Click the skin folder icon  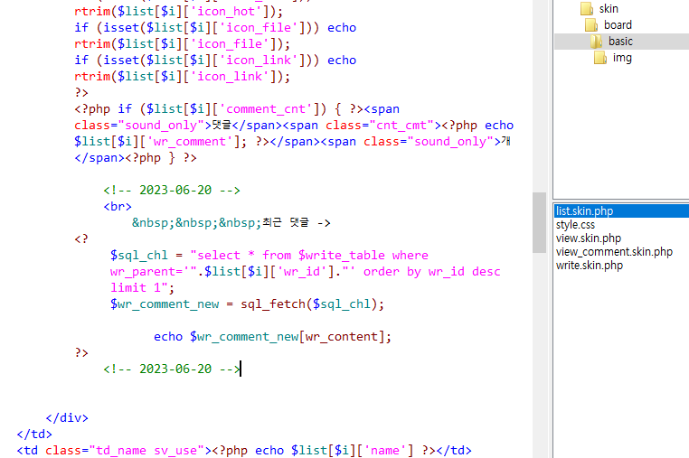(586, 9)
